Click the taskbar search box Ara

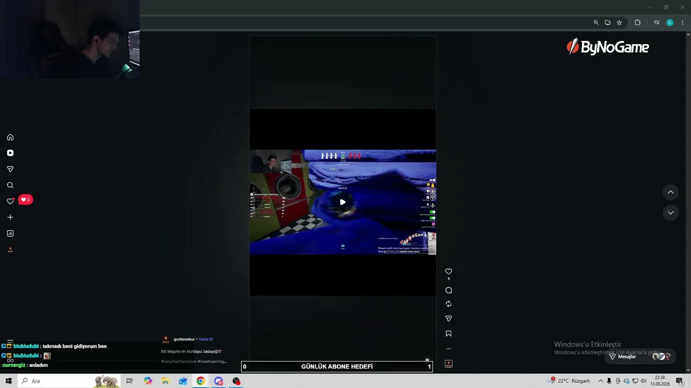click(69, 381)
